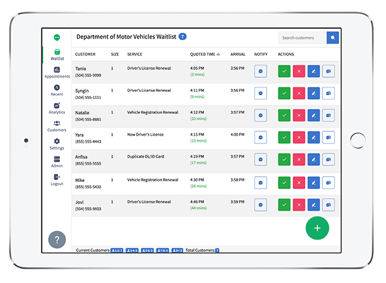Remove Yara with the red X
Screen dimensions: 386x283
299,137
